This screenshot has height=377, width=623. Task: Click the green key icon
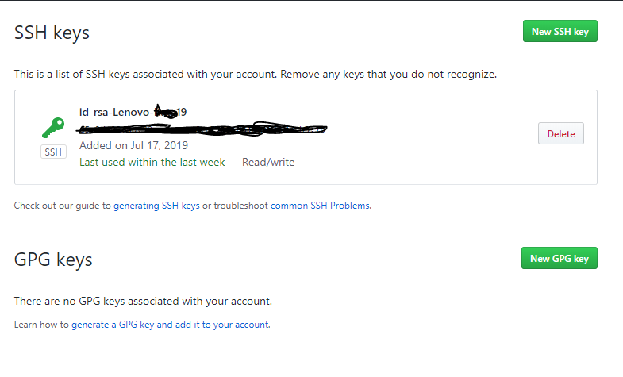point(53,128)
